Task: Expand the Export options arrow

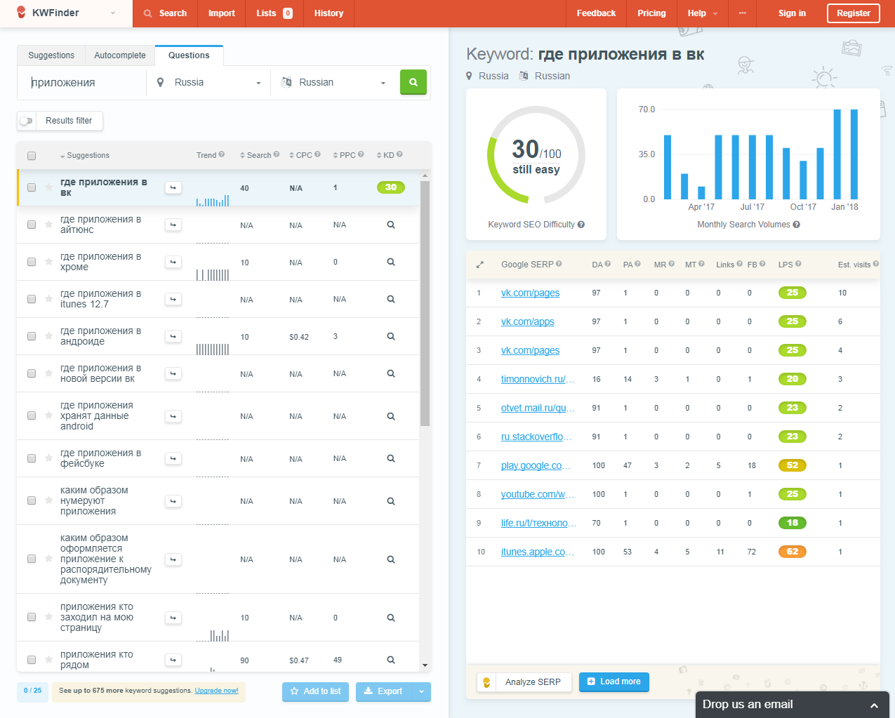Action: click(x=421, y=691)
